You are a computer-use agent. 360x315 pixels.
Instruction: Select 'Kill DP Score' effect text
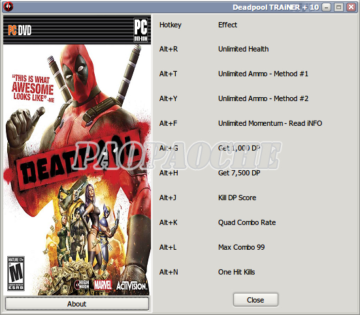pyautogui.click(x=237, y=198)
